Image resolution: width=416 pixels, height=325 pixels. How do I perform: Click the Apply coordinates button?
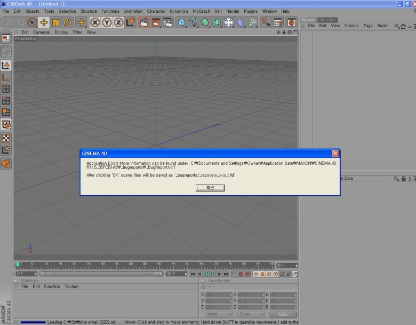[x=283, y=314]
